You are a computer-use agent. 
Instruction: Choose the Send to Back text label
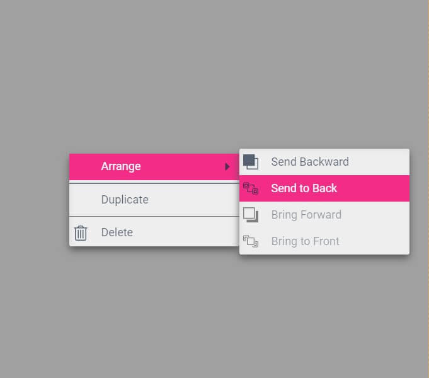pos(304,188)
